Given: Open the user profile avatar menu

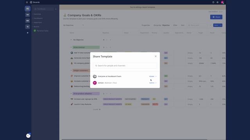Looking at the screenshot, I should tap(222, 2).
